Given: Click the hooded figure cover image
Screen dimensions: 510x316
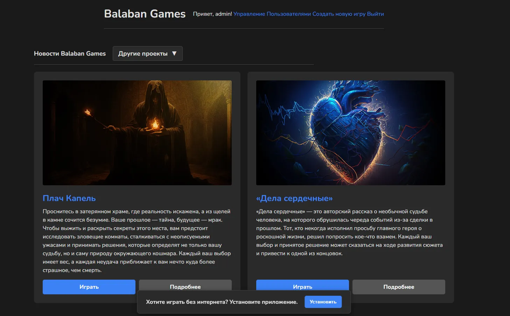Looking at the screenshot, I should pos(137,132).
